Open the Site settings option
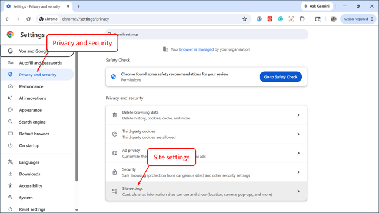Viewport: 379px width, 213px height. coord(206,191)
